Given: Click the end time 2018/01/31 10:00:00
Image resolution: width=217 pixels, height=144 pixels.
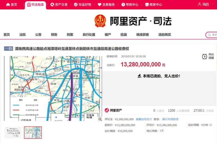Looking at the screenshot, I should pos(133,56).
